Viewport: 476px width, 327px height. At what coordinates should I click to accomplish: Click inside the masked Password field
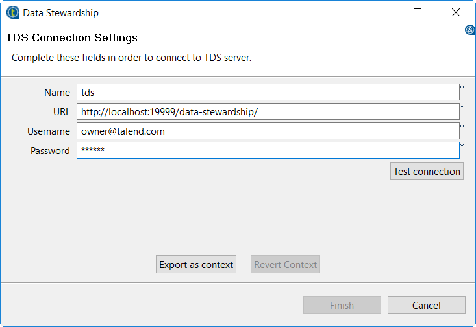[x=268, y=151]
